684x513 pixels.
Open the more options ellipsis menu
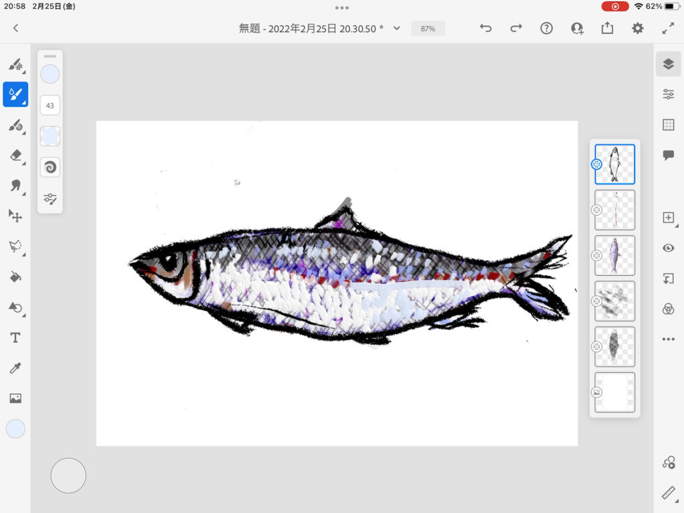(x=668, y=339)
